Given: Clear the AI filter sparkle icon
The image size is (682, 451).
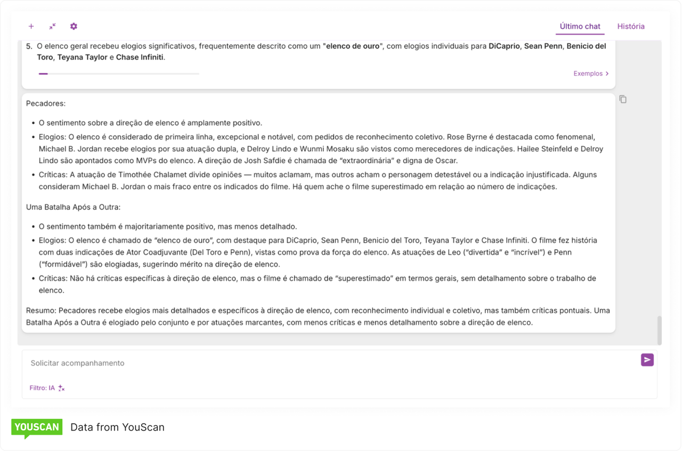Looking at the screenshot, I should click(x=61, y=388).
